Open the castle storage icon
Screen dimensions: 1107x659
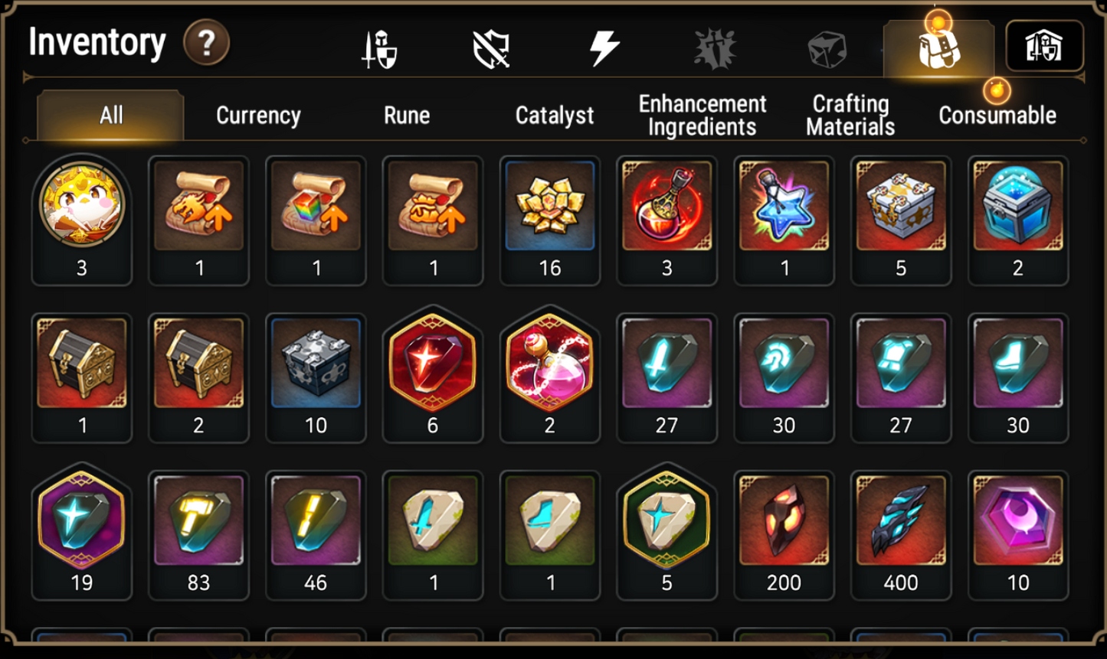[x=1044, y=47]
